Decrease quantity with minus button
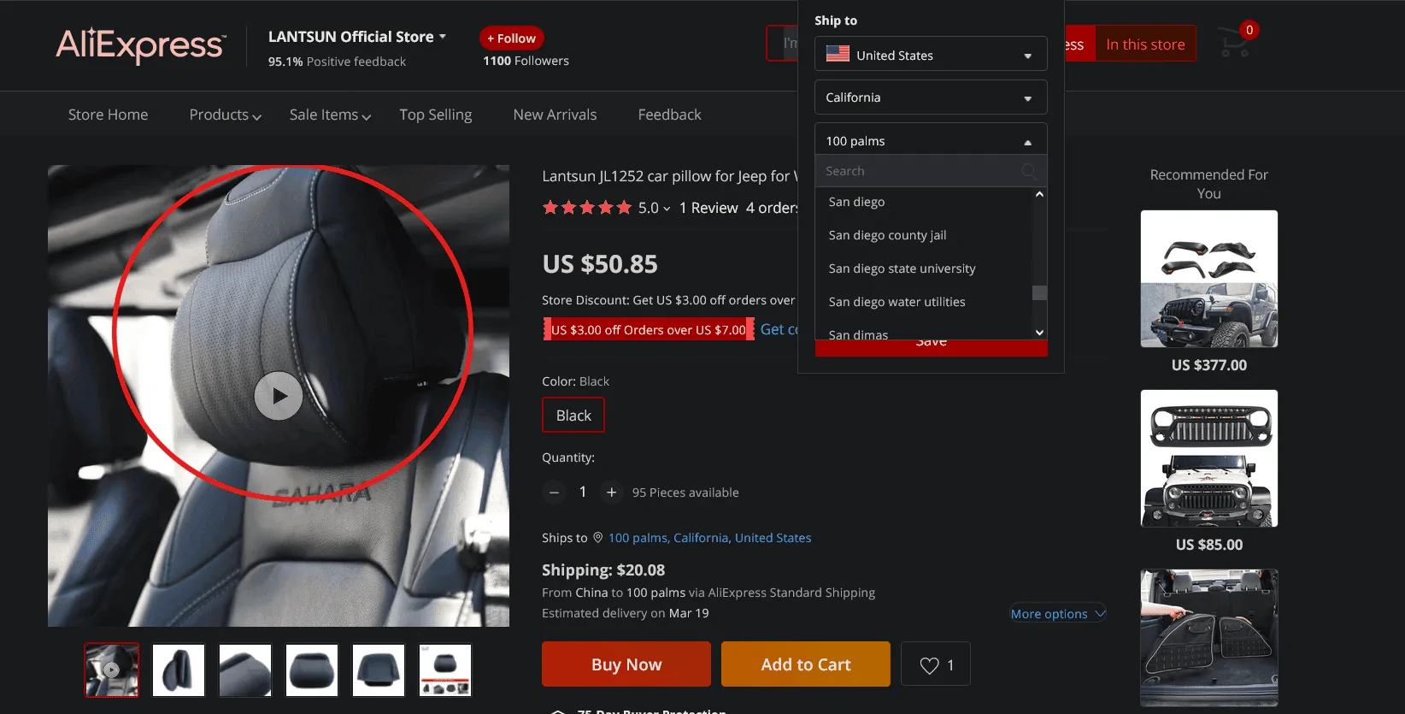This screenshot has height=714, width=1405. [x=554, y=493]
